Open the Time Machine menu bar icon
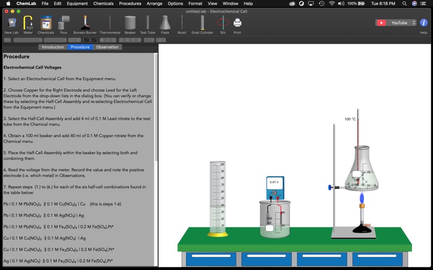Viewport: 433px width, 270px height. pos(322,4)
